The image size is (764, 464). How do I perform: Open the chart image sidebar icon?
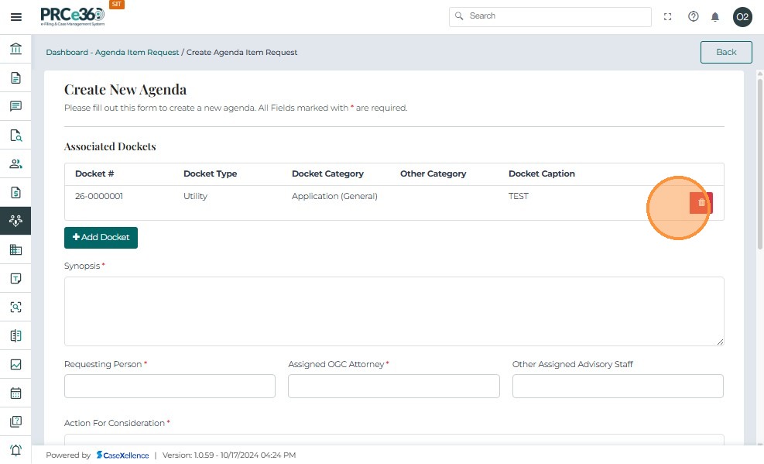click(x=15, y=364)
